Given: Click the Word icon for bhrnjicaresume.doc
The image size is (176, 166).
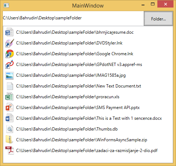Looking at the screenshot, I should click(9, 32).
